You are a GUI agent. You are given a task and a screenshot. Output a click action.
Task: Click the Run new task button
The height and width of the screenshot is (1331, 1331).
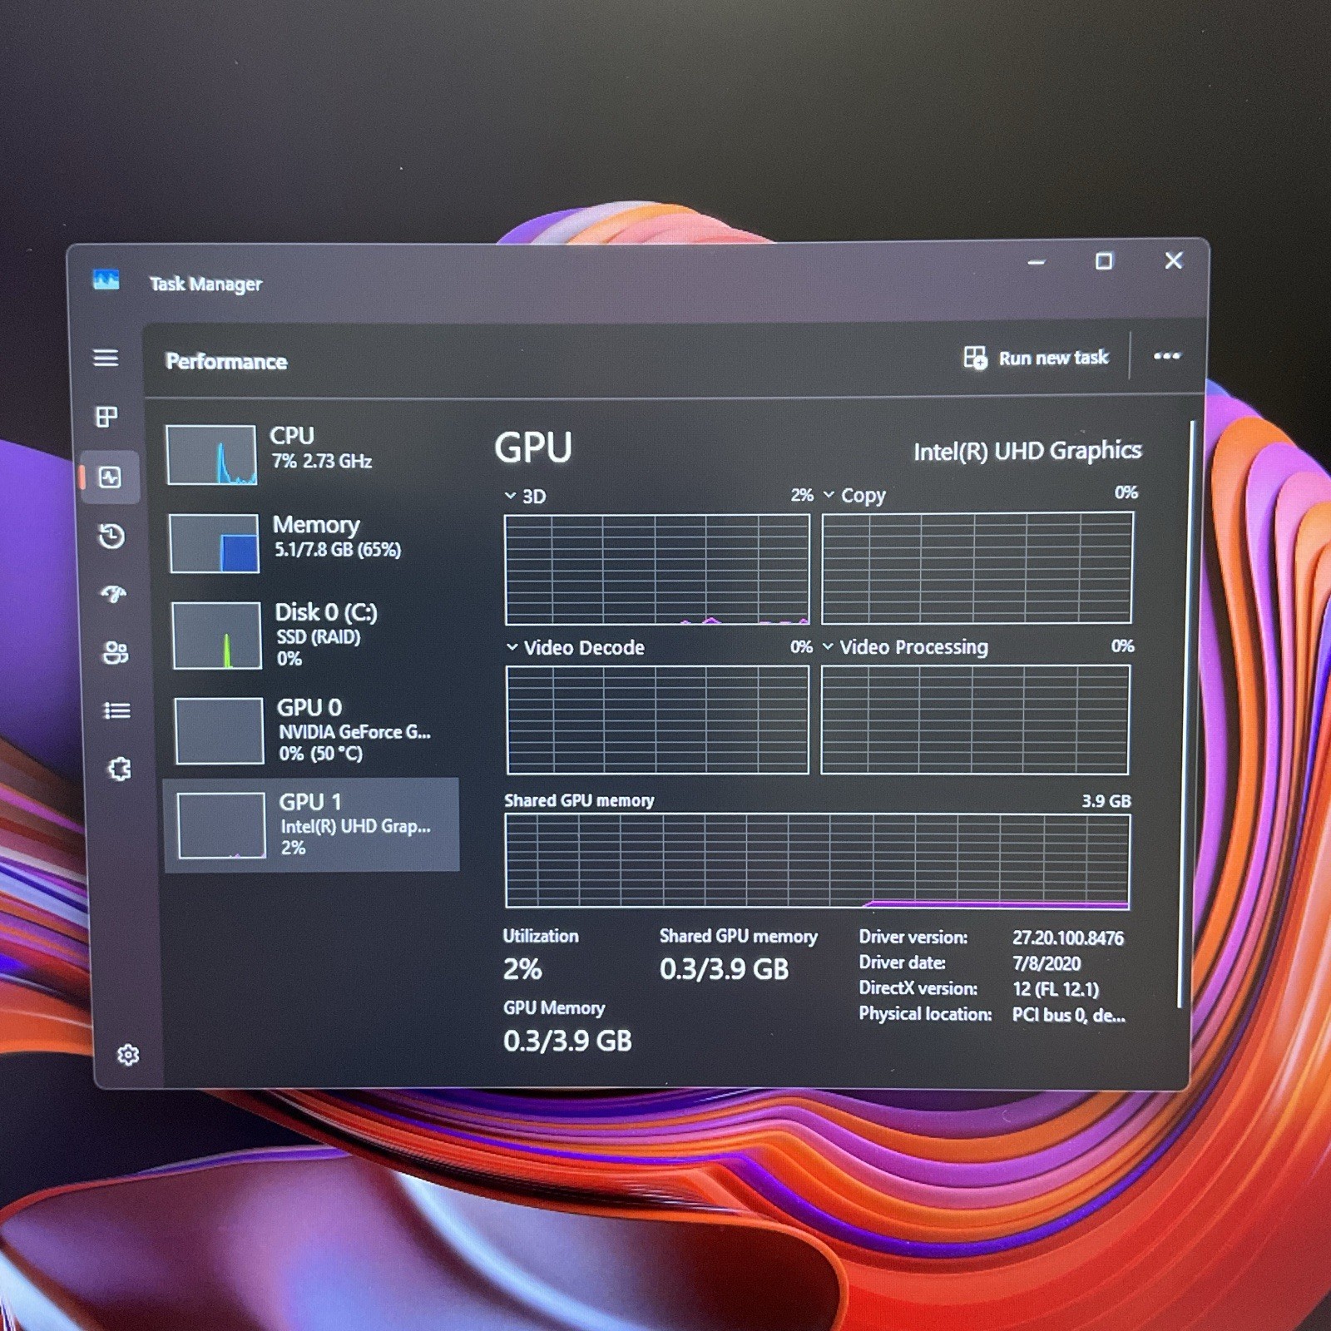(1036, 358)
